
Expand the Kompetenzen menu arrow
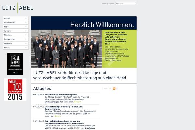pyautogui.click(x=26, y=22)
